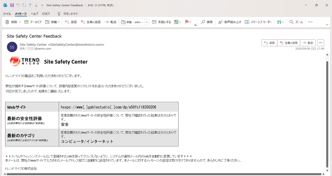Switch to the ESET tab
Image resolution: width=332 pixels, height=176 pixels.
click(x=46, y=14)
